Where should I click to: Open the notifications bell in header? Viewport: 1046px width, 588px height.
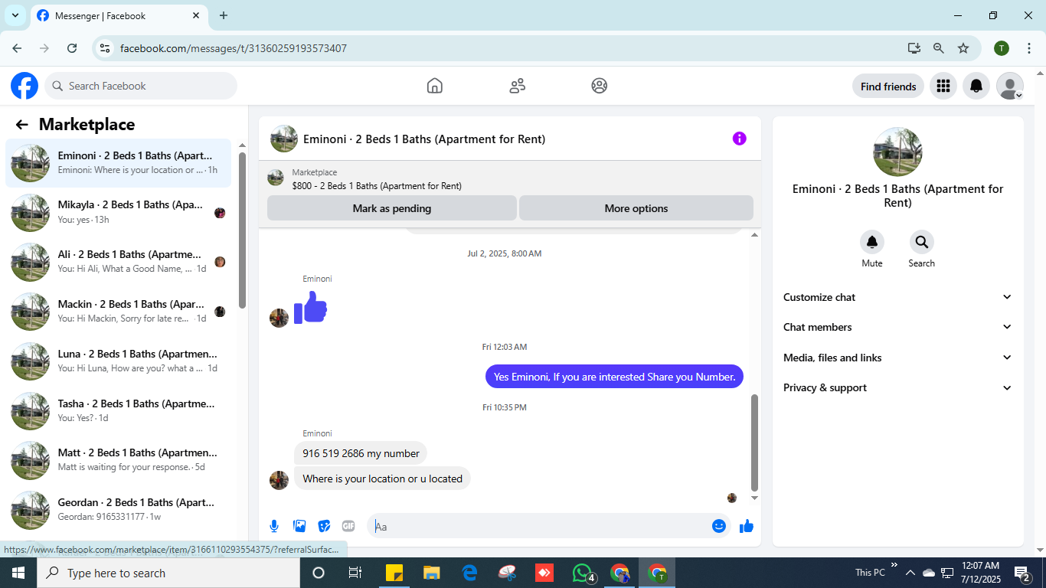pos(976,86)
